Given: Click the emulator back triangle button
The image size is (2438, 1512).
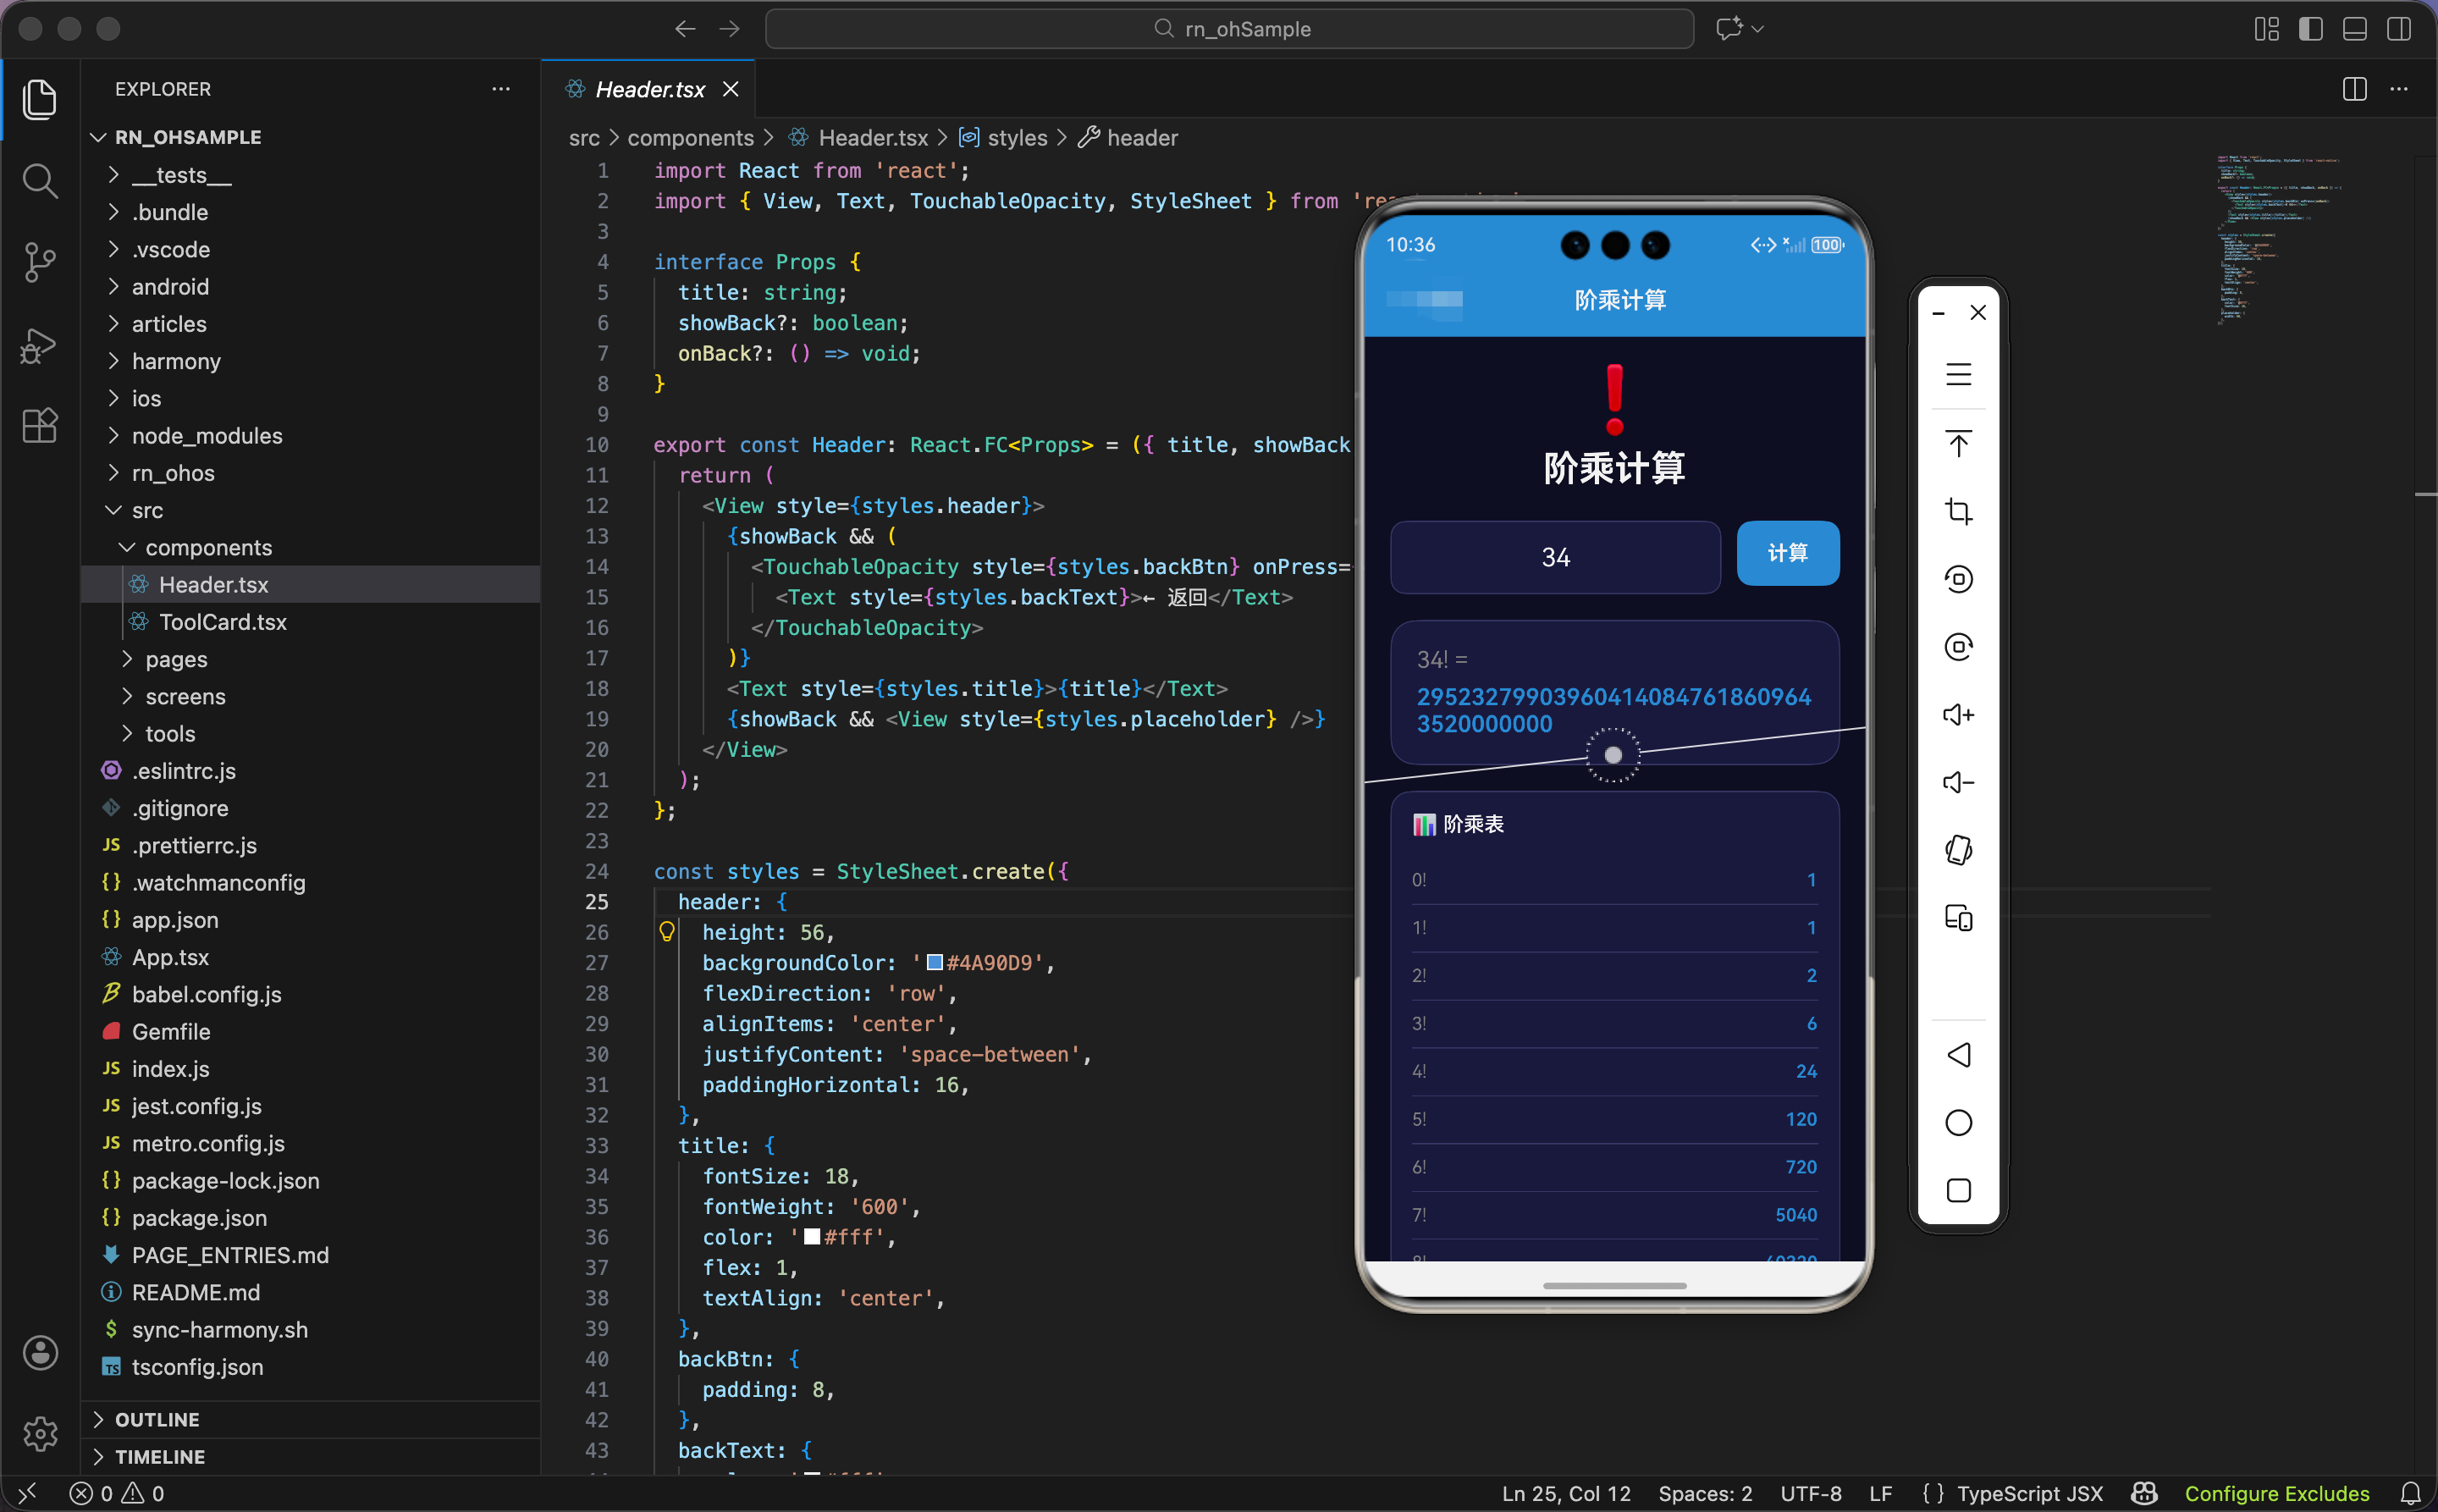Looking at the screenshot, I should pyautogui.click(x=1958, y=1055).
